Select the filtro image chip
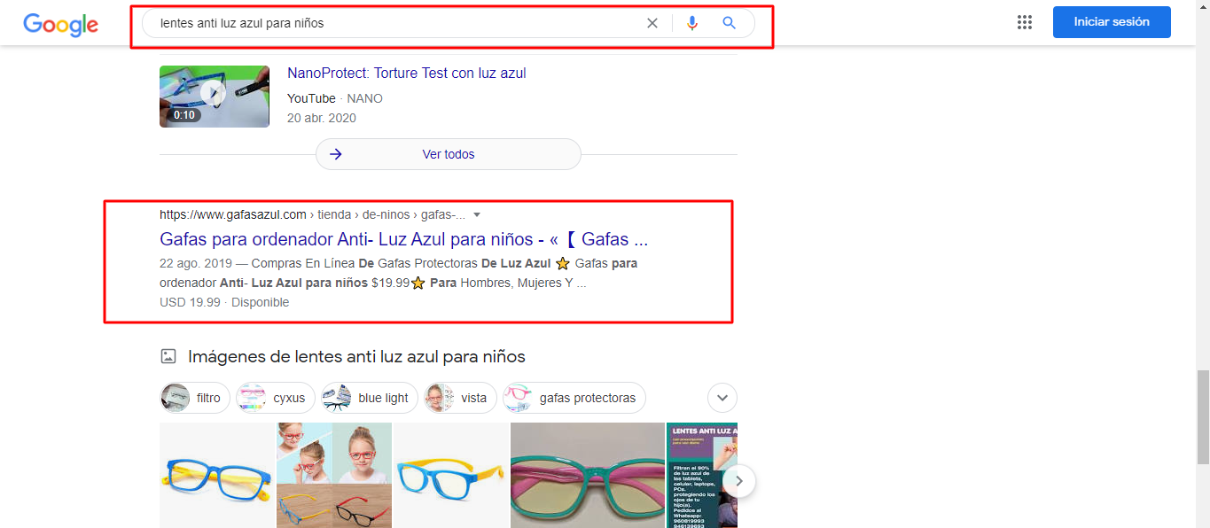 [x=195, y=398]
